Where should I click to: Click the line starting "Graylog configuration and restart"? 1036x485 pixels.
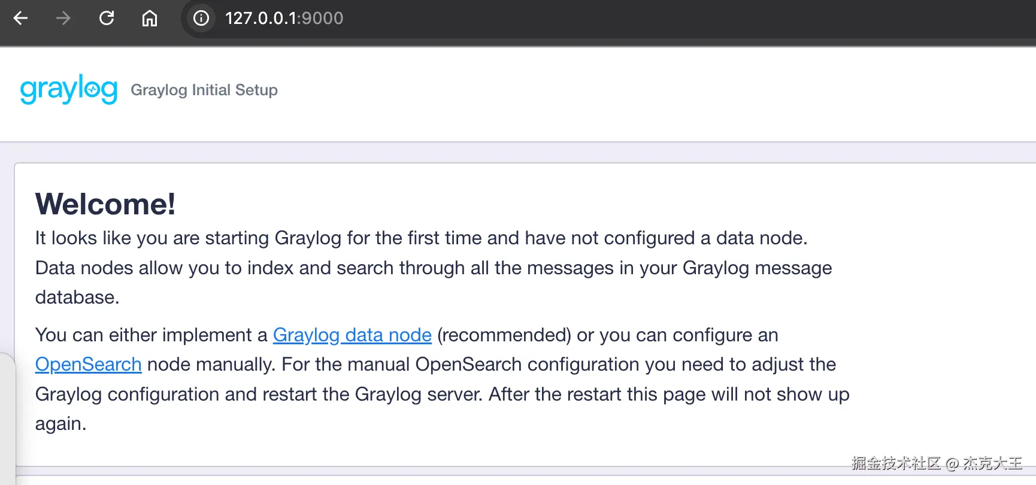click(x=442, y=395)
